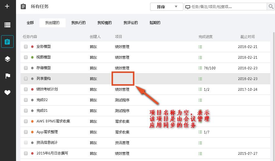Select the clipboard tasks sidebar icon

pyautogui.click(x=7, y=42)
